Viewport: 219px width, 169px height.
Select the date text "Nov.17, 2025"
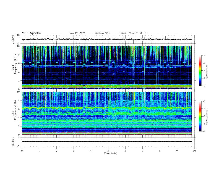(x=77, y=33)
